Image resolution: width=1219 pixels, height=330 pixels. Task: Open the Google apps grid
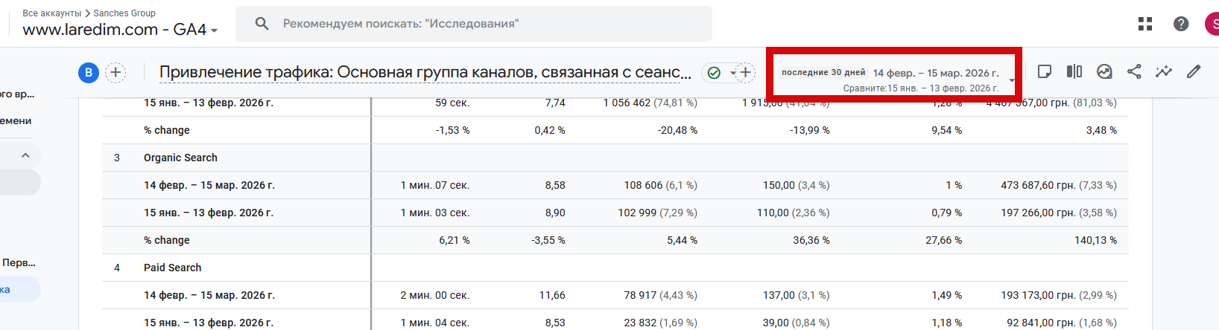(x=1145, y=24)
